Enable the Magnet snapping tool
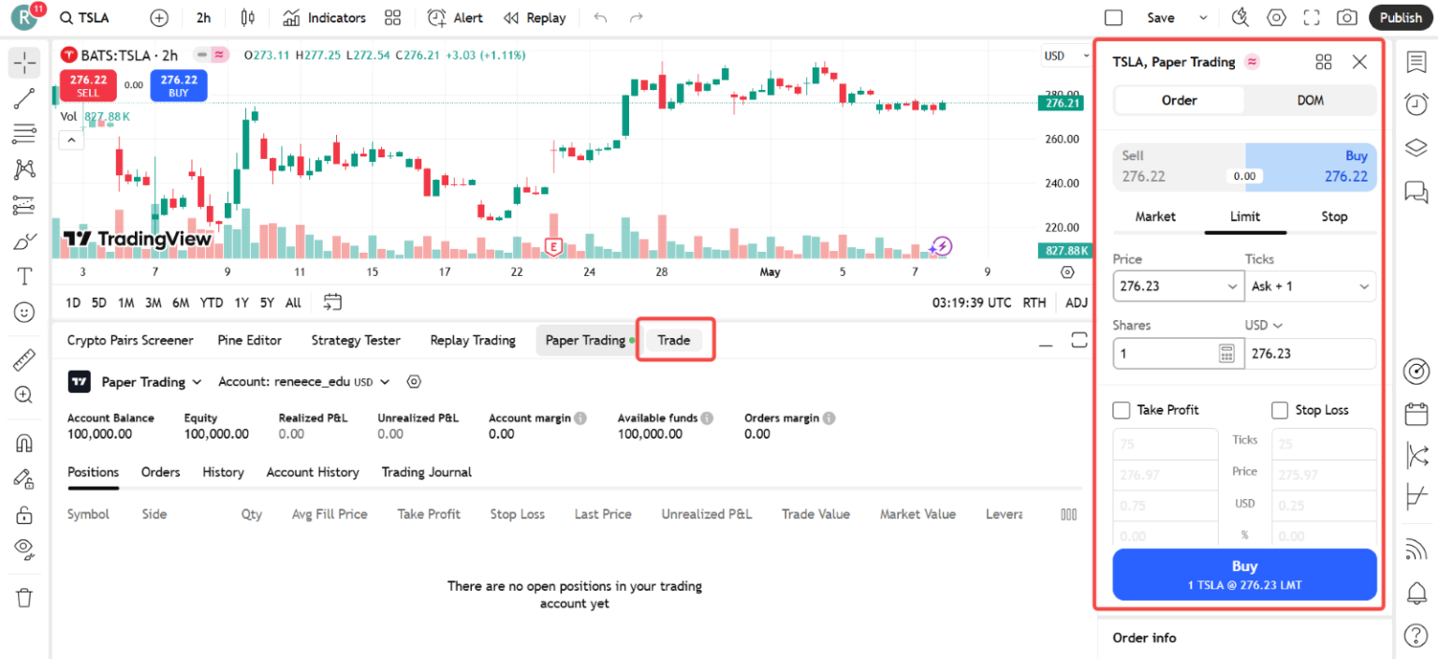Image resolution: width=1438 pixels, height=659 pixels. tap(24, 443)
